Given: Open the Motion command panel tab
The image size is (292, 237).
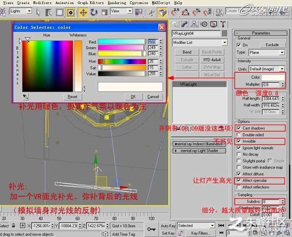Looking at the screenshot, I should 204,24.
